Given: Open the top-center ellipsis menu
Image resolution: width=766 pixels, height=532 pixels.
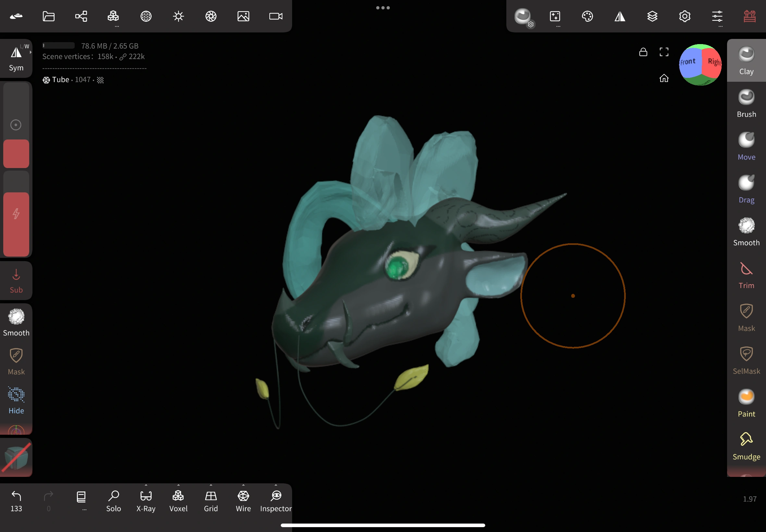Looking at the screenshot, I should click(382, 7).
